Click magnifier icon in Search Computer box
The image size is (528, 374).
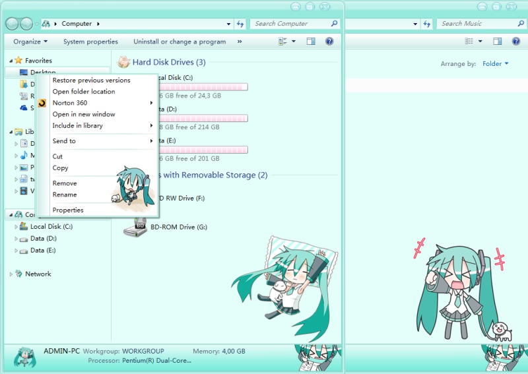coord(334,23)
